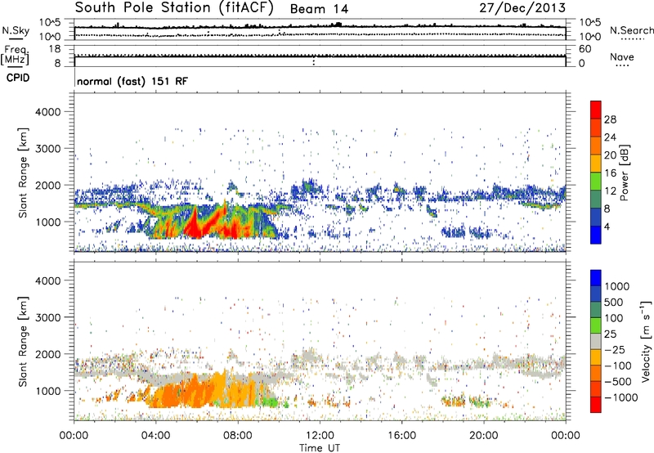
Task: Pick the light green 25–100 Velocity segment
Action: (x=596, y=325)
